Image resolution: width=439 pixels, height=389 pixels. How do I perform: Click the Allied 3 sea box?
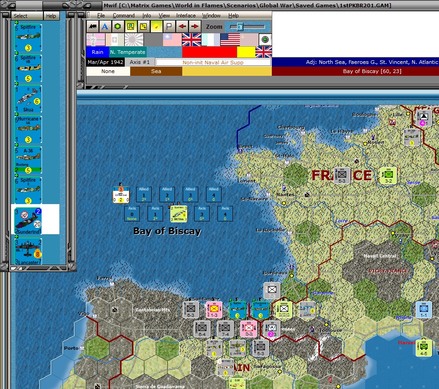pos(190,194)
